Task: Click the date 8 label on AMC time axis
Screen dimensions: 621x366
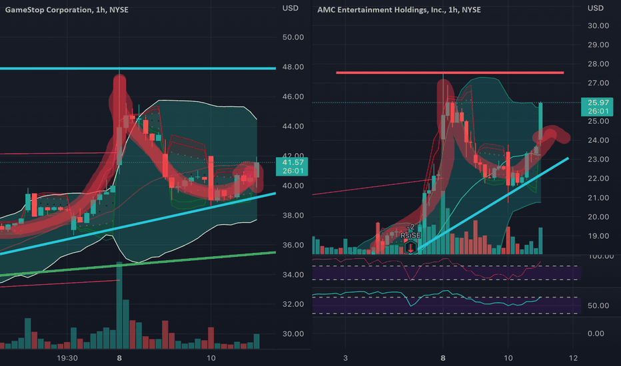Action: pyautogui.click(x=443, y=358)
